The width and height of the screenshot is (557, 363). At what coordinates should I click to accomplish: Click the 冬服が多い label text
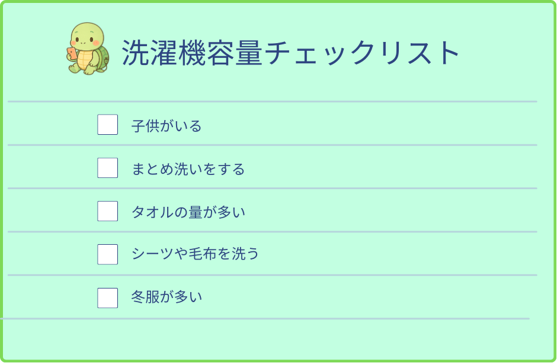(167, 297)
